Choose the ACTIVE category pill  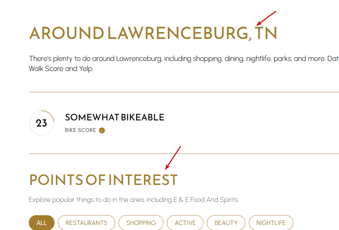tap(185, 223)
